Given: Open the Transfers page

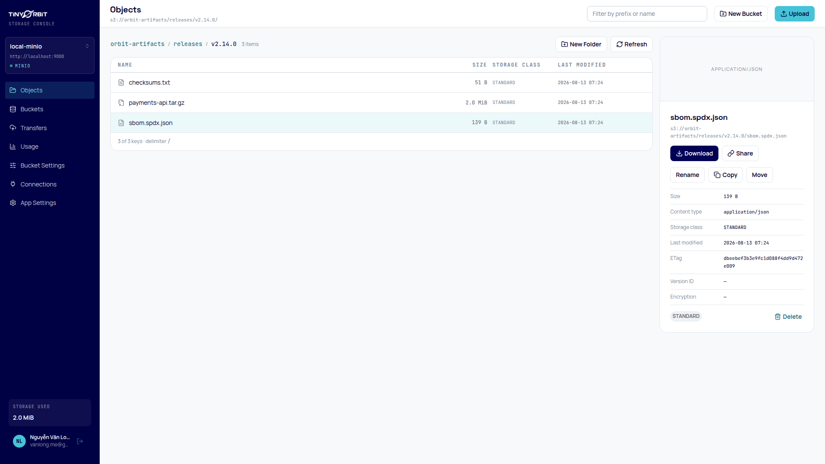Looking at the screenshot, I should point(50,128).
